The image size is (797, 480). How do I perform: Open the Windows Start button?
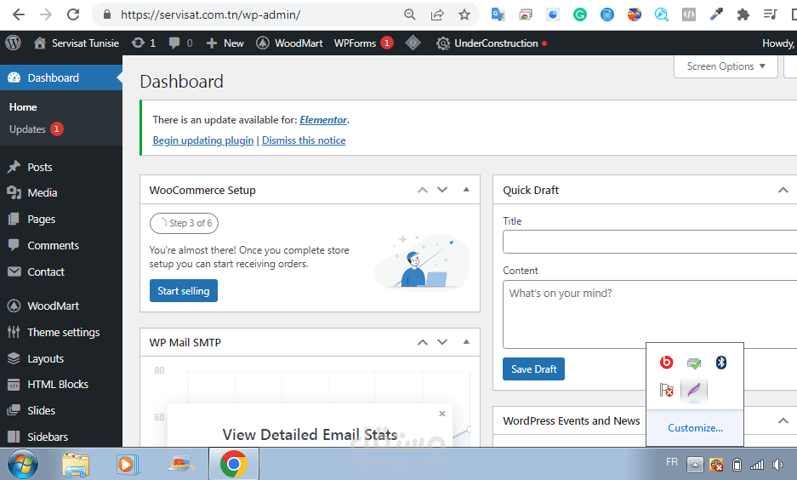pos(23,464)
